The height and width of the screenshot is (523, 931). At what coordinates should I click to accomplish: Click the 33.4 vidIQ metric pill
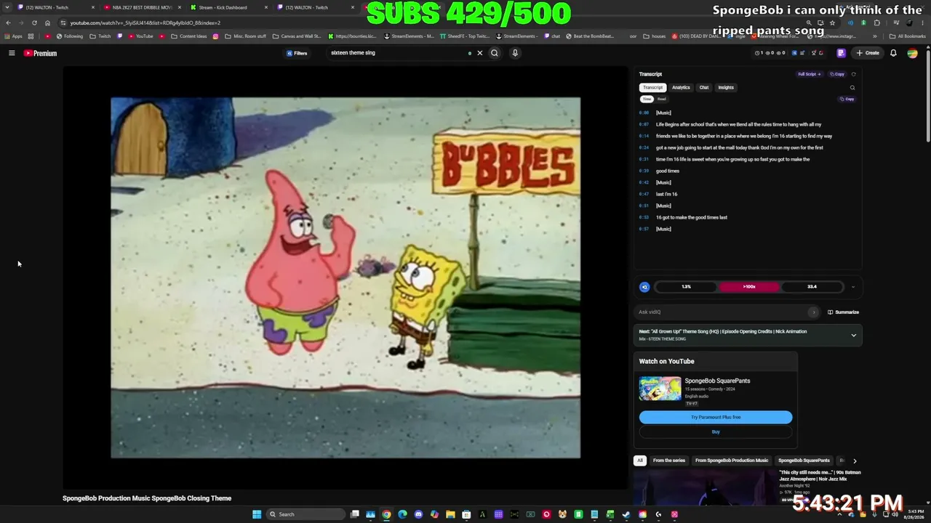[x=812, y=287]
